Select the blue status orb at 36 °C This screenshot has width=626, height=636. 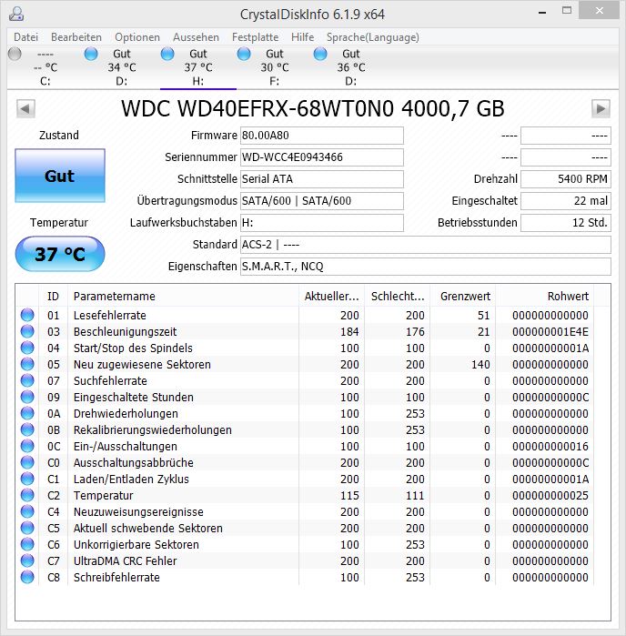(x=320, y=54)
